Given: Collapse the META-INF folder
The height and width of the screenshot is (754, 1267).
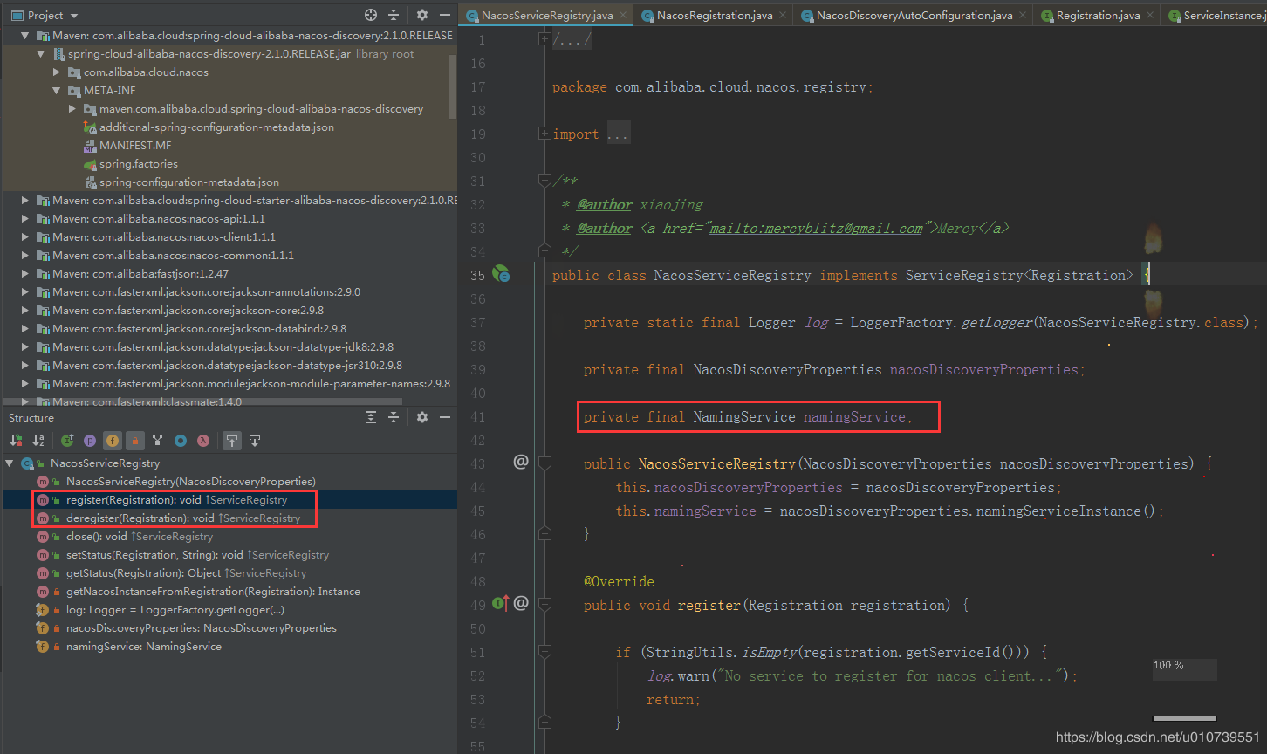Looking at the screenshot, I should click(58, 91).
